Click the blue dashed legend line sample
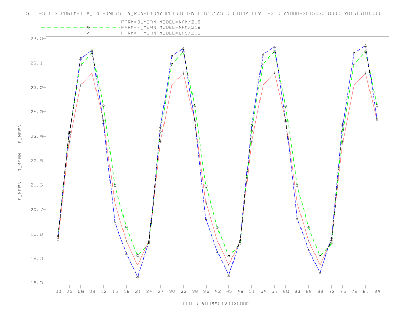 [80, 33]
